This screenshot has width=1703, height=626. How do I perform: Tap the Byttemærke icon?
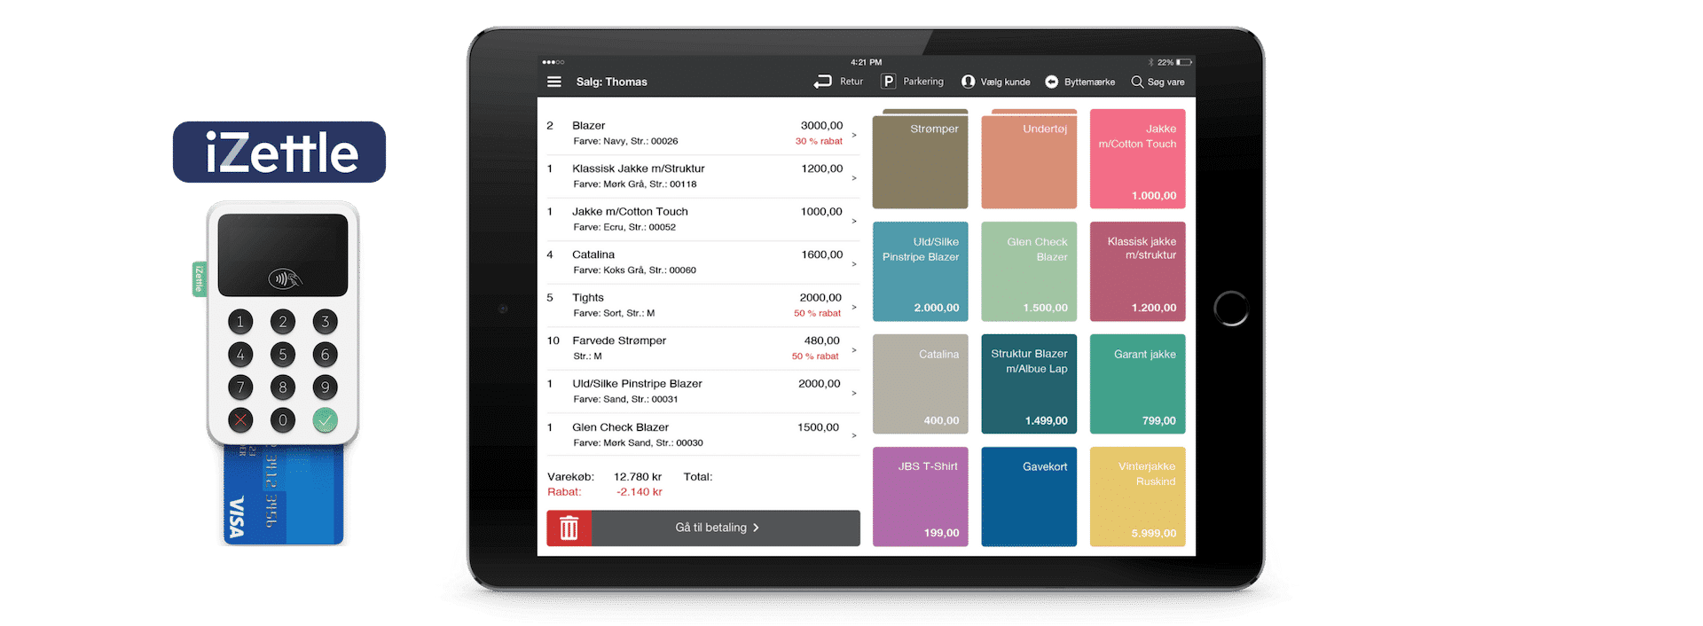1051,82
